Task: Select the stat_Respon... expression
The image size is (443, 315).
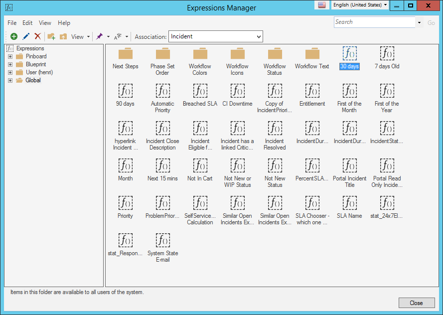Action: [125, 245]
